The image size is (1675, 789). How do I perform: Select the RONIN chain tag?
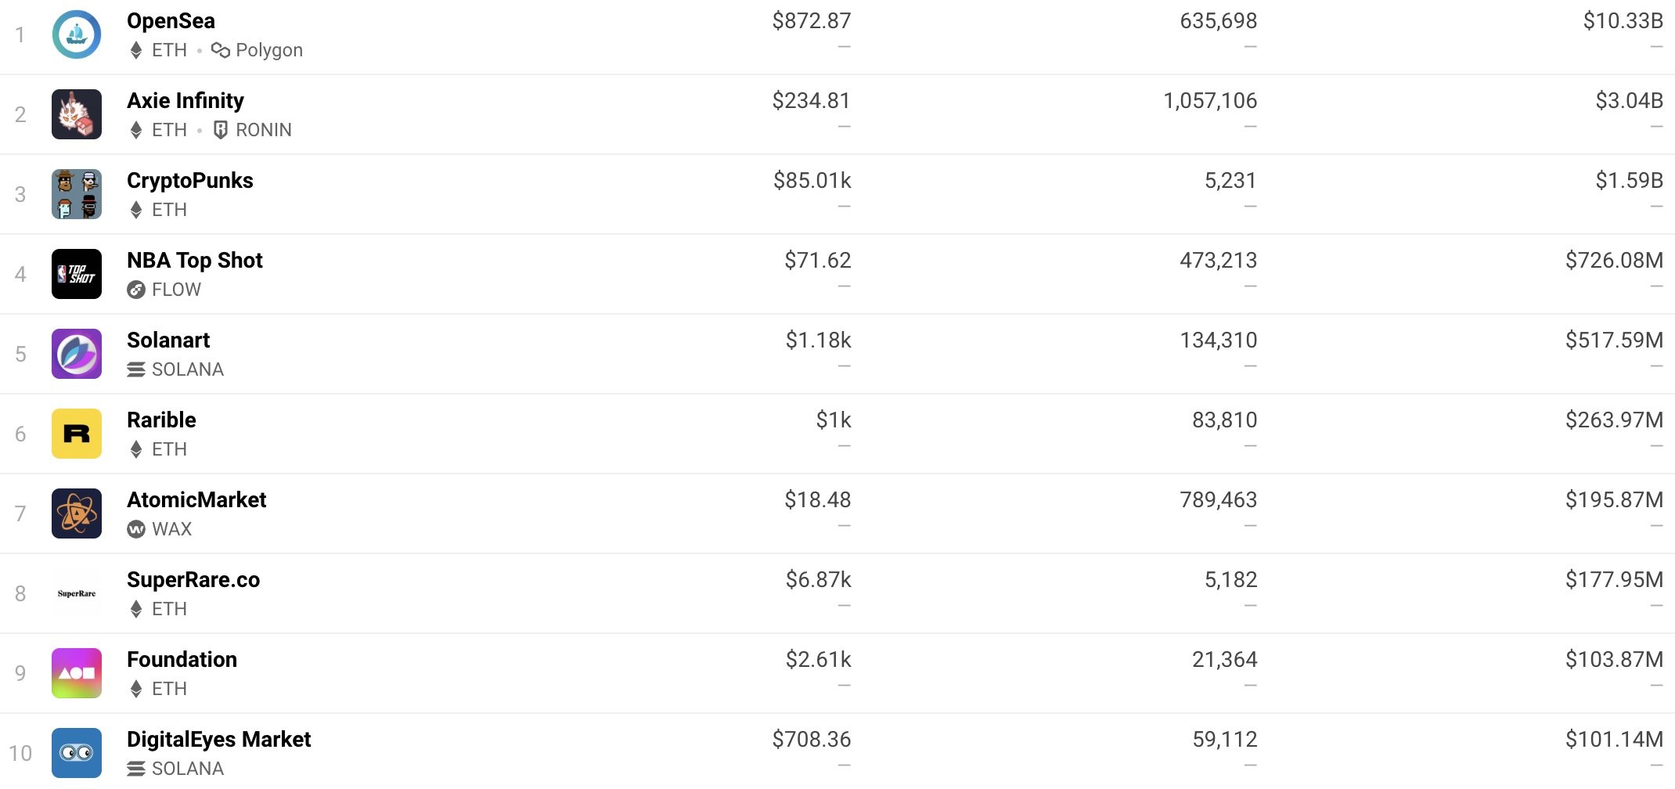tap(252, 130)
